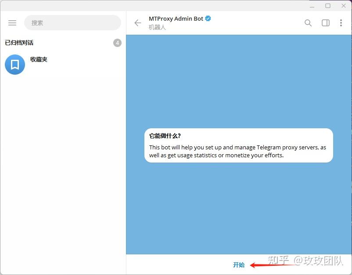
Task: Click the archived chats count badge
Action: [x=117, y=43]
